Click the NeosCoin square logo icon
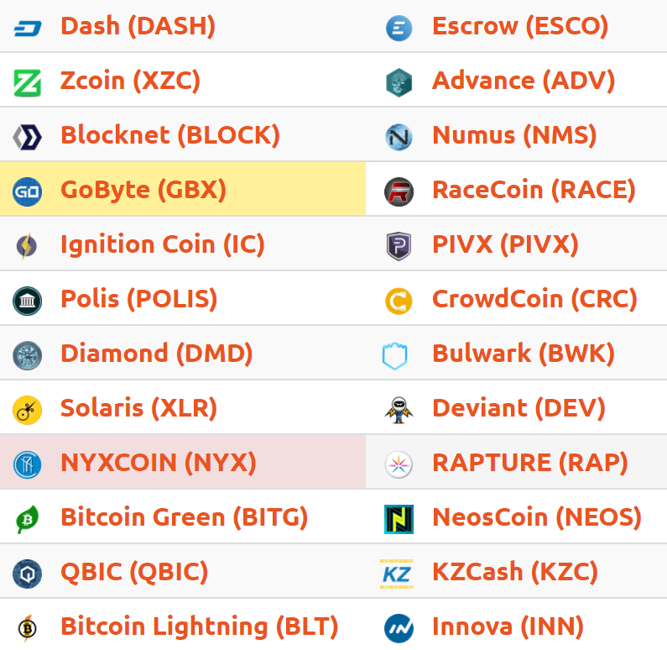 click(x=399, y=519)
